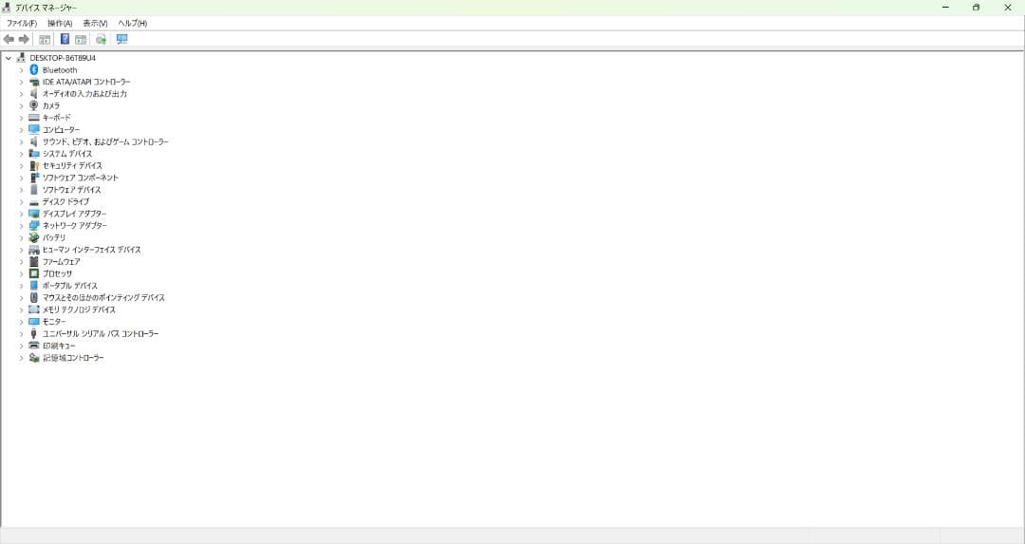Collapse the DESKTOP-B6T89U4 root node
This screenshot has width=1025, height=544.
9,58
